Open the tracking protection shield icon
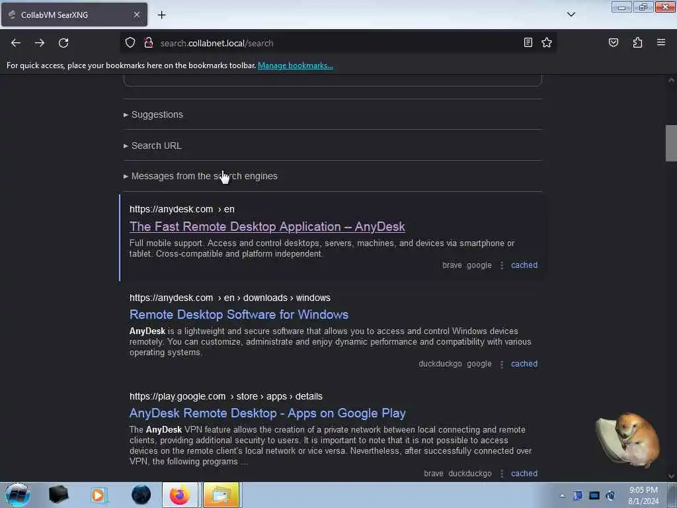The height and width of the screenshot is (508, 677). point(130,43)
